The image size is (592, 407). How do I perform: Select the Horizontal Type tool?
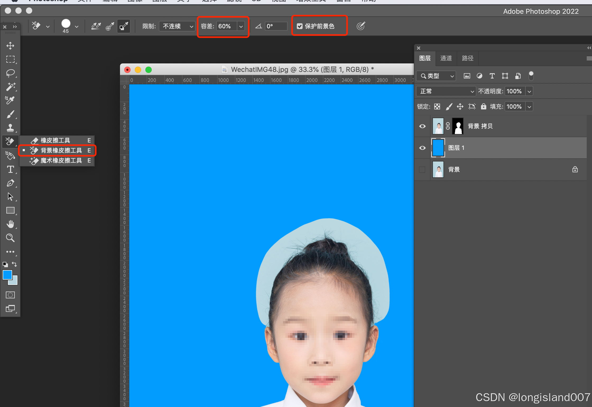click(10, 169)
